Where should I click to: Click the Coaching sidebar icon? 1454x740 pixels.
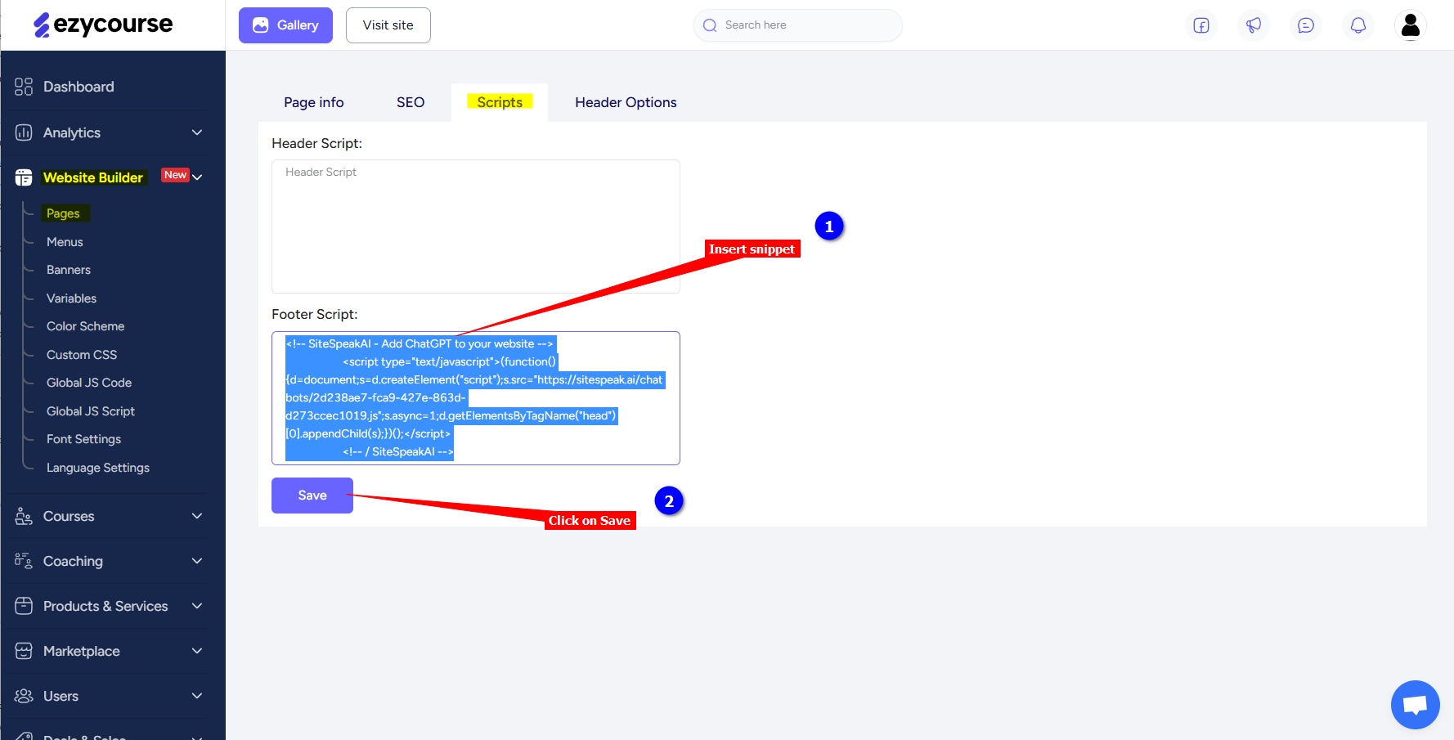23,561
